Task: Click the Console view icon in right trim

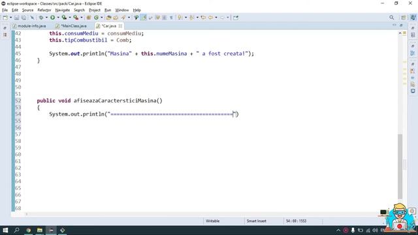Action: 413,91
